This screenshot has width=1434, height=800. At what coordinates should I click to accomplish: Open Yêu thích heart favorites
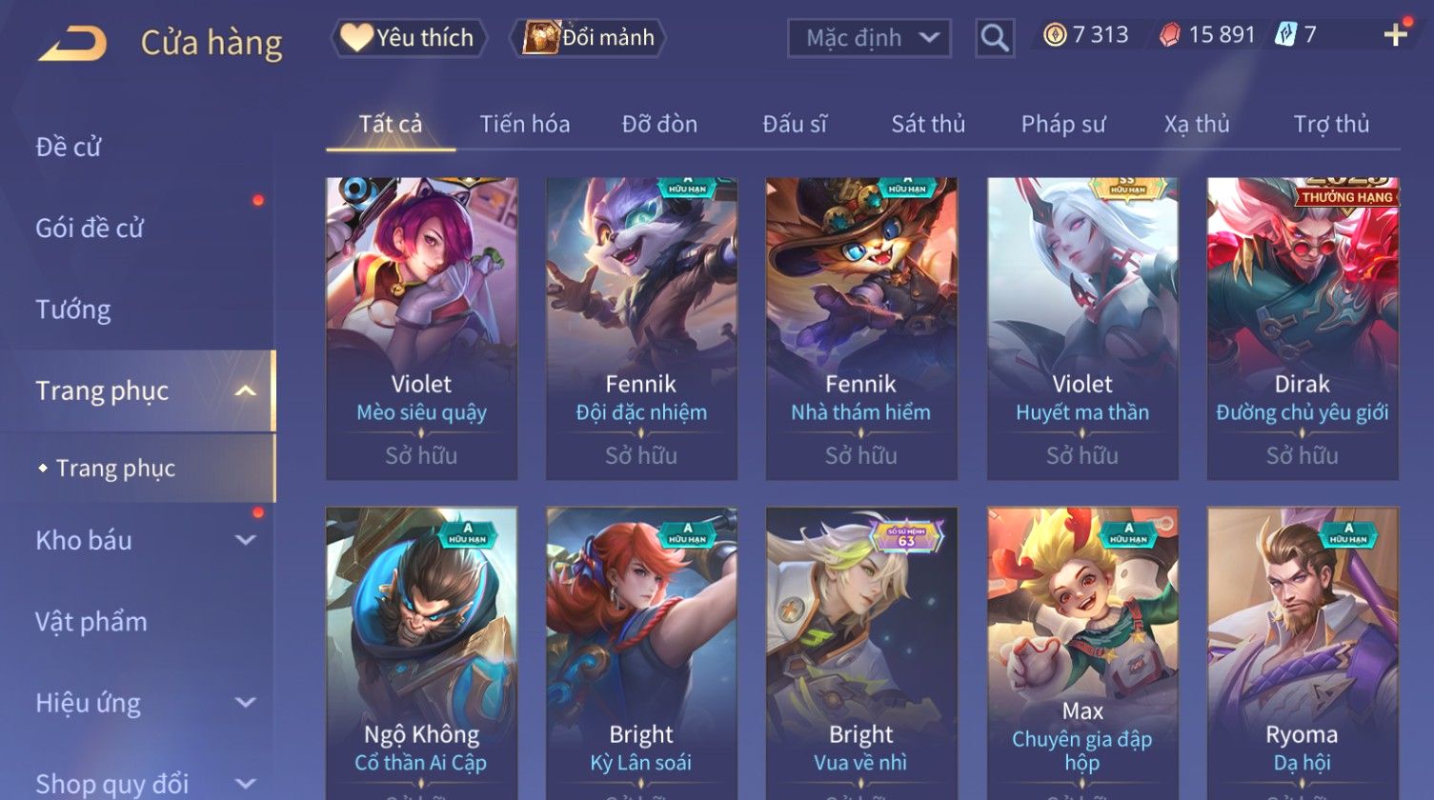pyautogui.click(x=408, y=38)
